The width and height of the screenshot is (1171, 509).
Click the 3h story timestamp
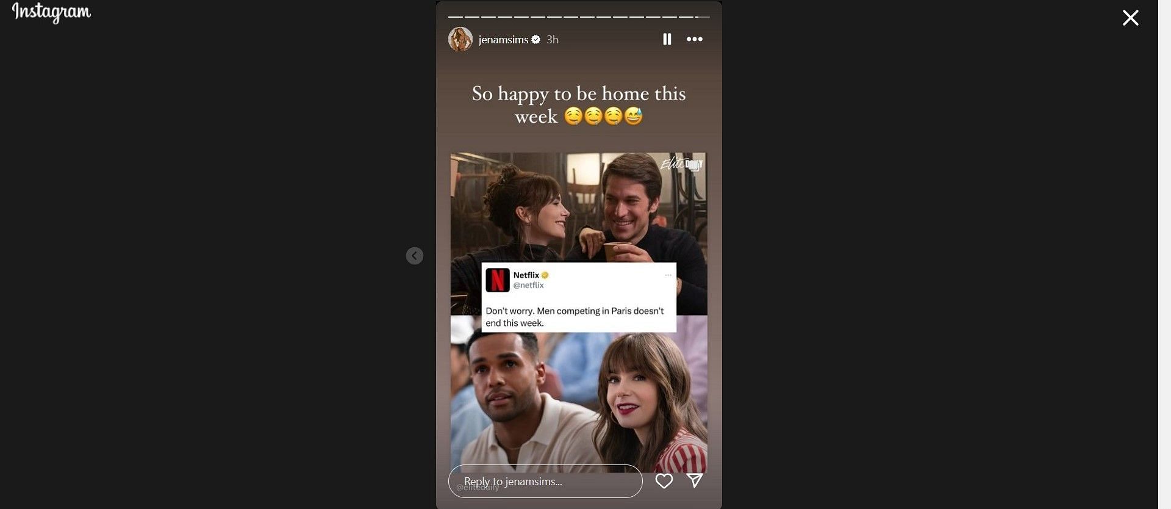tap(553, 40)
